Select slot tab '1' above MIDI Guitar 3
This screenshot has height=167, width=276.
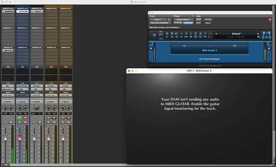[x=210, y=46]
